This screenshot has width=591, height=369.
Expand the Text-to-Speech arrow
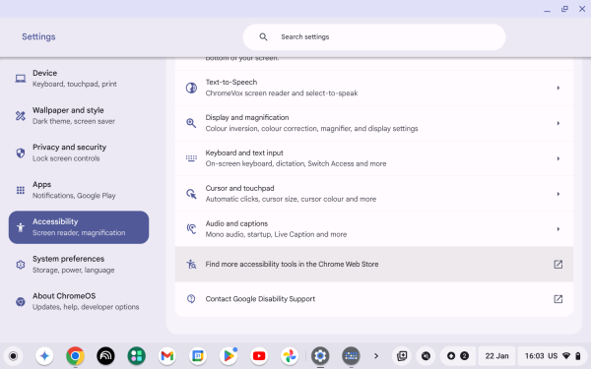click(x=558, y=88)
